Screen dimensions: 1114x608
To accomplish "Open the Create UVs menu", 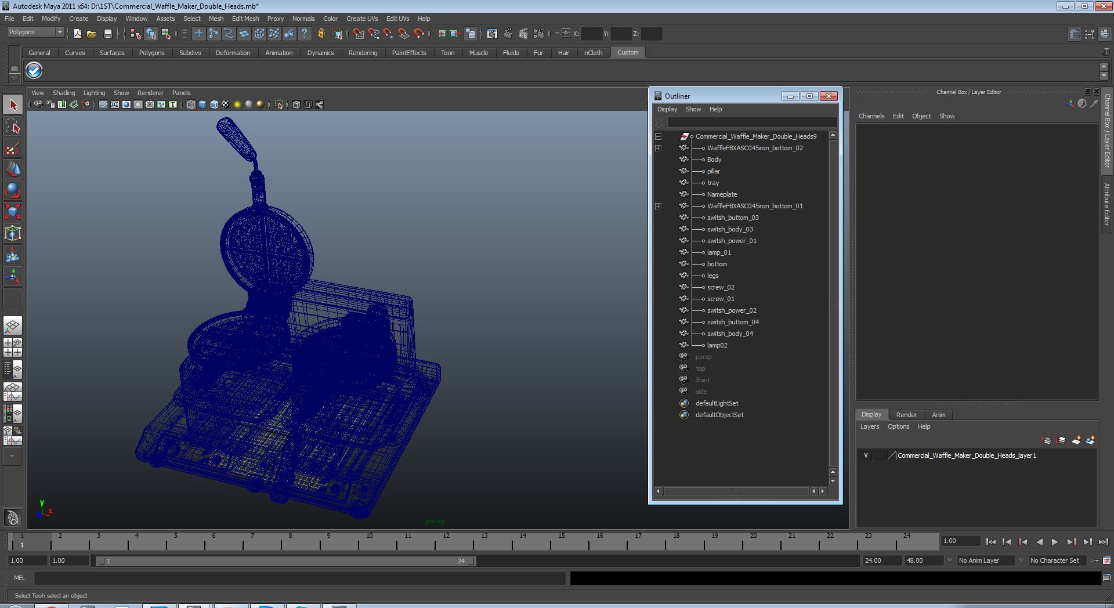I will pos(362,19).
